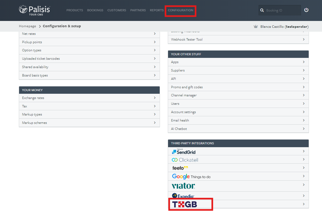Click the crown icon beside Blanca Castillo
The height and width of the screenshot is (215, 322).
(256, 26)
